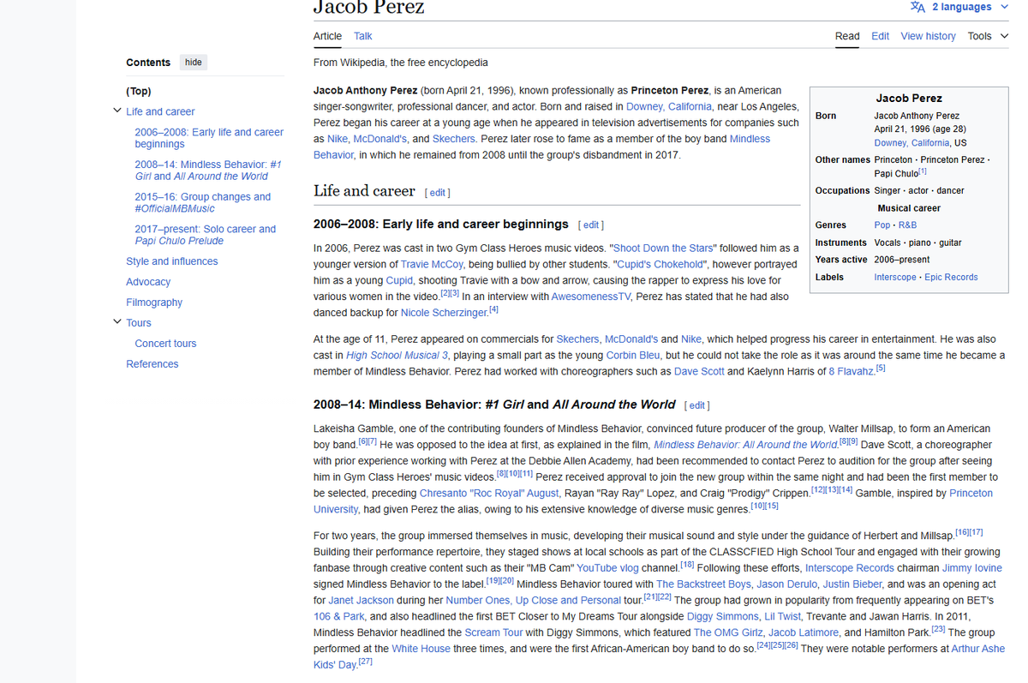1028x683 pixels.
Task: Open the Tools dropdown menu
Action: click(x=988, y=36)
